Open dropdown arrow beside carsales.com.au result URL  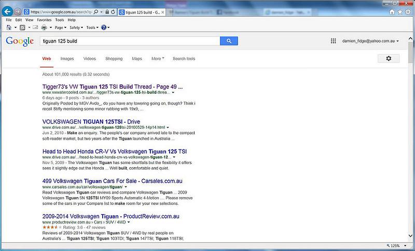coord(126,187)
